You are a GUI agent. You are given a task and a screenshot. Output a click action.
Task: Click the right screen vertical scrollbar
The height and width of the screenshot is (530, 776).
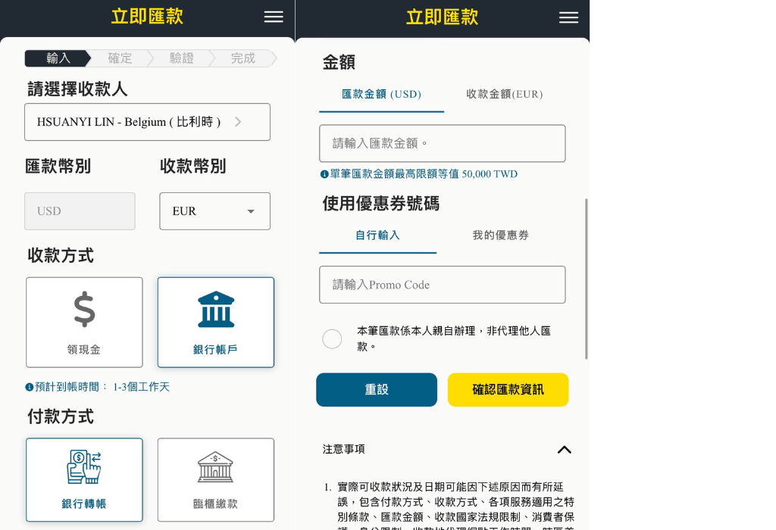point(587,279)
